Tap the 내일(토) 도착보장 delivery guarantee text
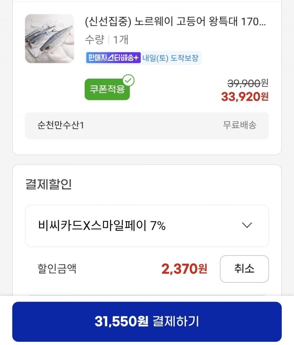This screenshot has height=345, width=294. 171,58
